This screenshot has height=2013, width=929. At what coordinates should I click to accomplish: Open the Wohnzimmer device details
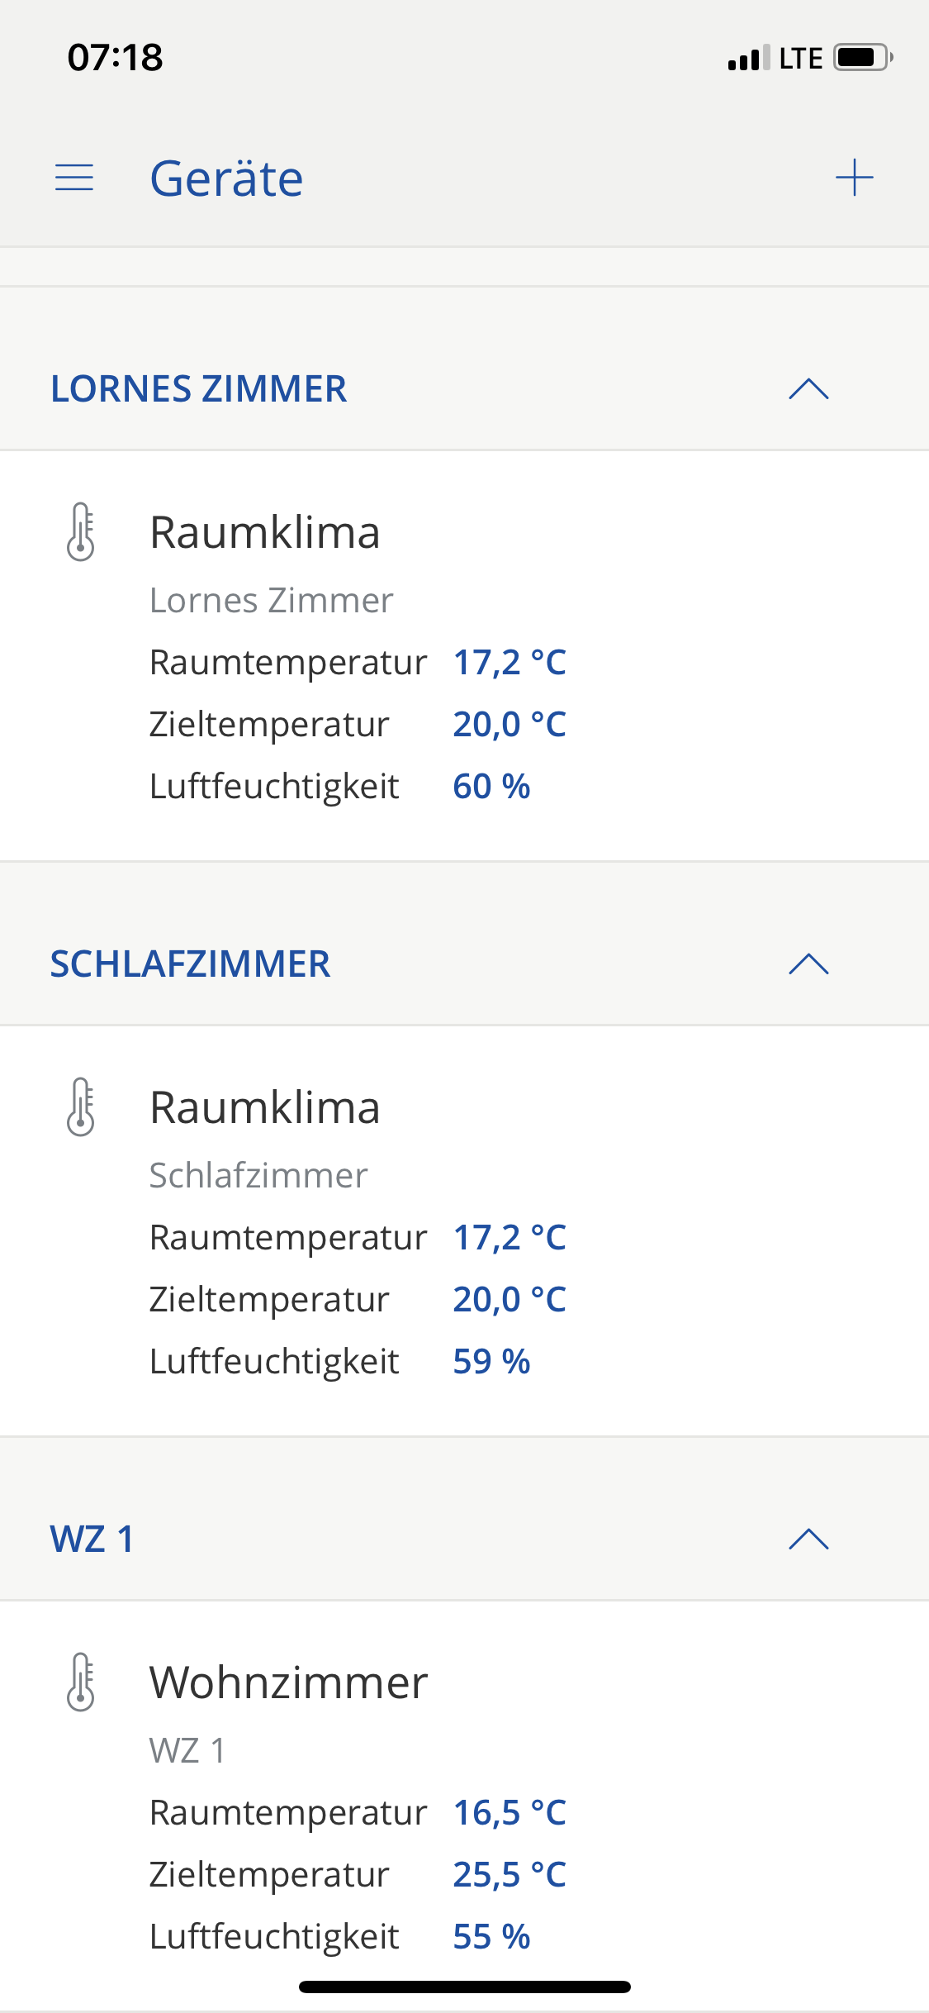pos(288,1682)
